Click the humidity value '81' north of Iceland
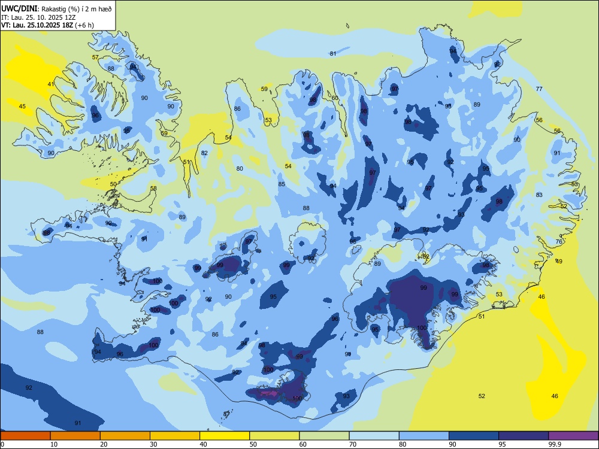The width and height of the screenshot is (599, 449). (333, 53)
